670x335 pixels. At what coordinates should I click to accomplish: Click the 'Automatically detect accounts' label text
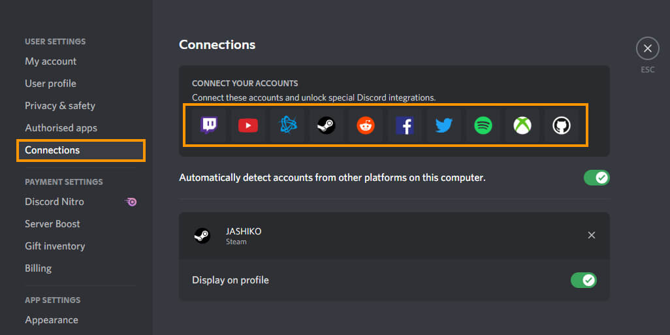click(x=332, y=178)
